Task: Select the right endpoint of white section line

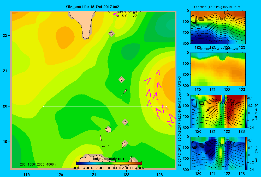Action: [x=166, y=106]
